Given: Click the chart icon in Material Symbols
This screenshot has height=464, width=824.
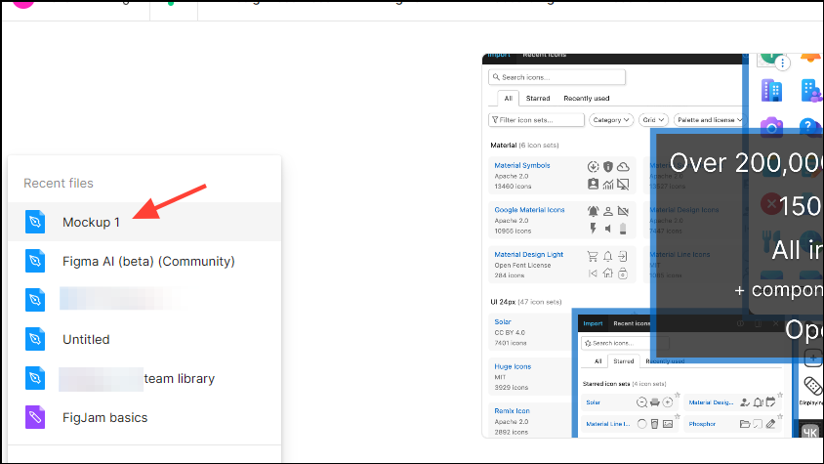Looking at the screenshot, I should (608, 184).
